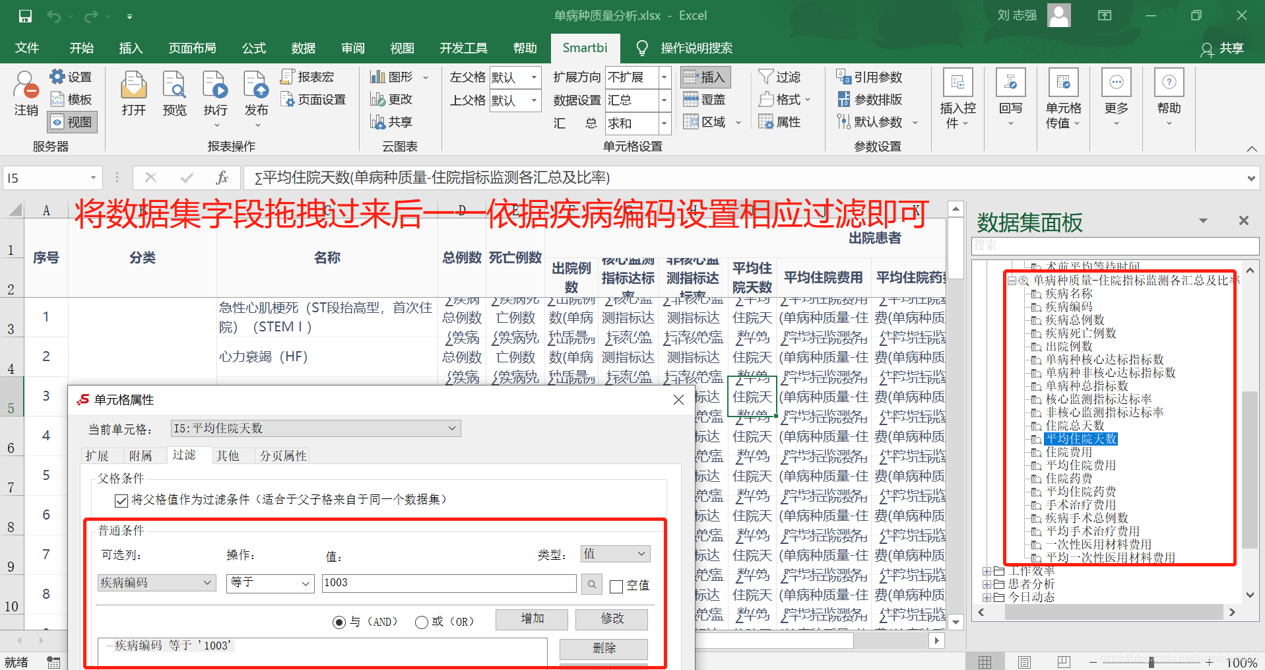Open the 类型 值 dropdown
This screenshot has height=670, width=1265.
615,554
